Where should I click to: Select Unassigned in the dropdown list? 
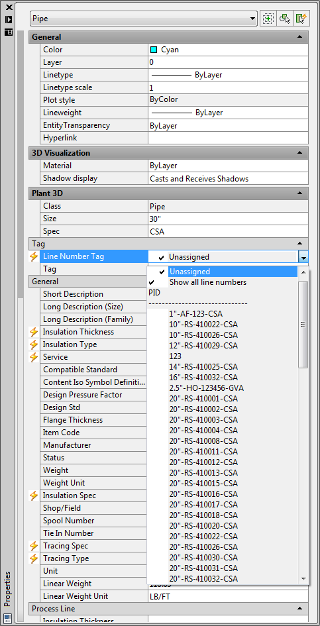click(233, 272)
